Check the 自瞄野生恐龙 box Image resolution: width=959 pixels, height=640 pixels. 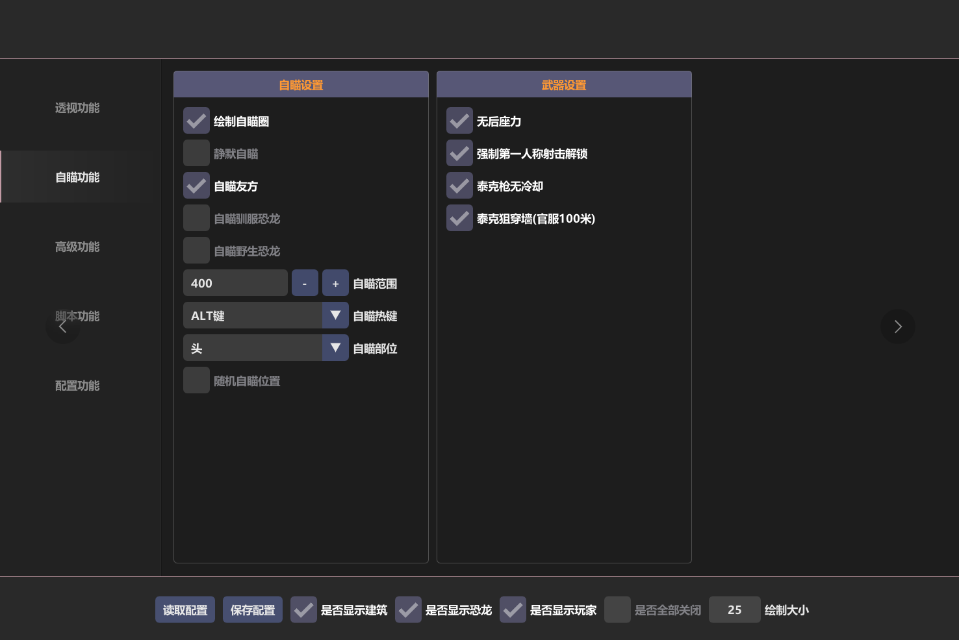[196, 251]
